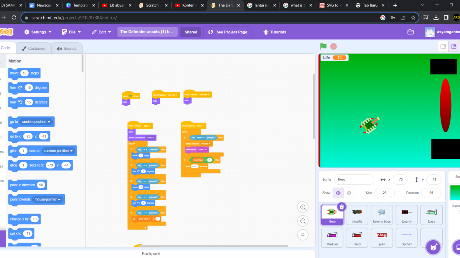Screen dimensions: 460x258
Task: Edit the sprite y position field
Action: pos(434,180)
